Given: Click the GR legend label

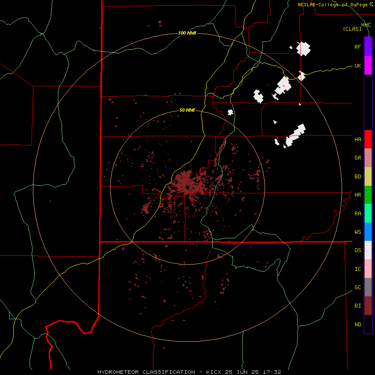Looking at the screenshot, I should point(357,158).
